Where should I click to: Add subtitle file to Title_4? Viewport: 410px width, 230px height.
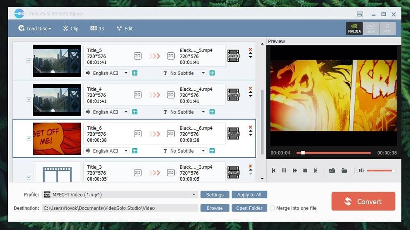[212, 112]
